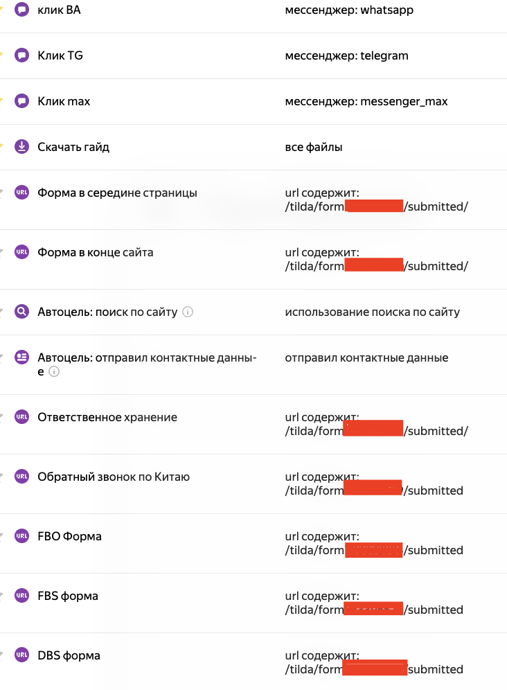Image resolution: width=507 pixels, height=690 pixels.
Task: Click the condition text мессенджер: whatsapp
Action: 349,10
